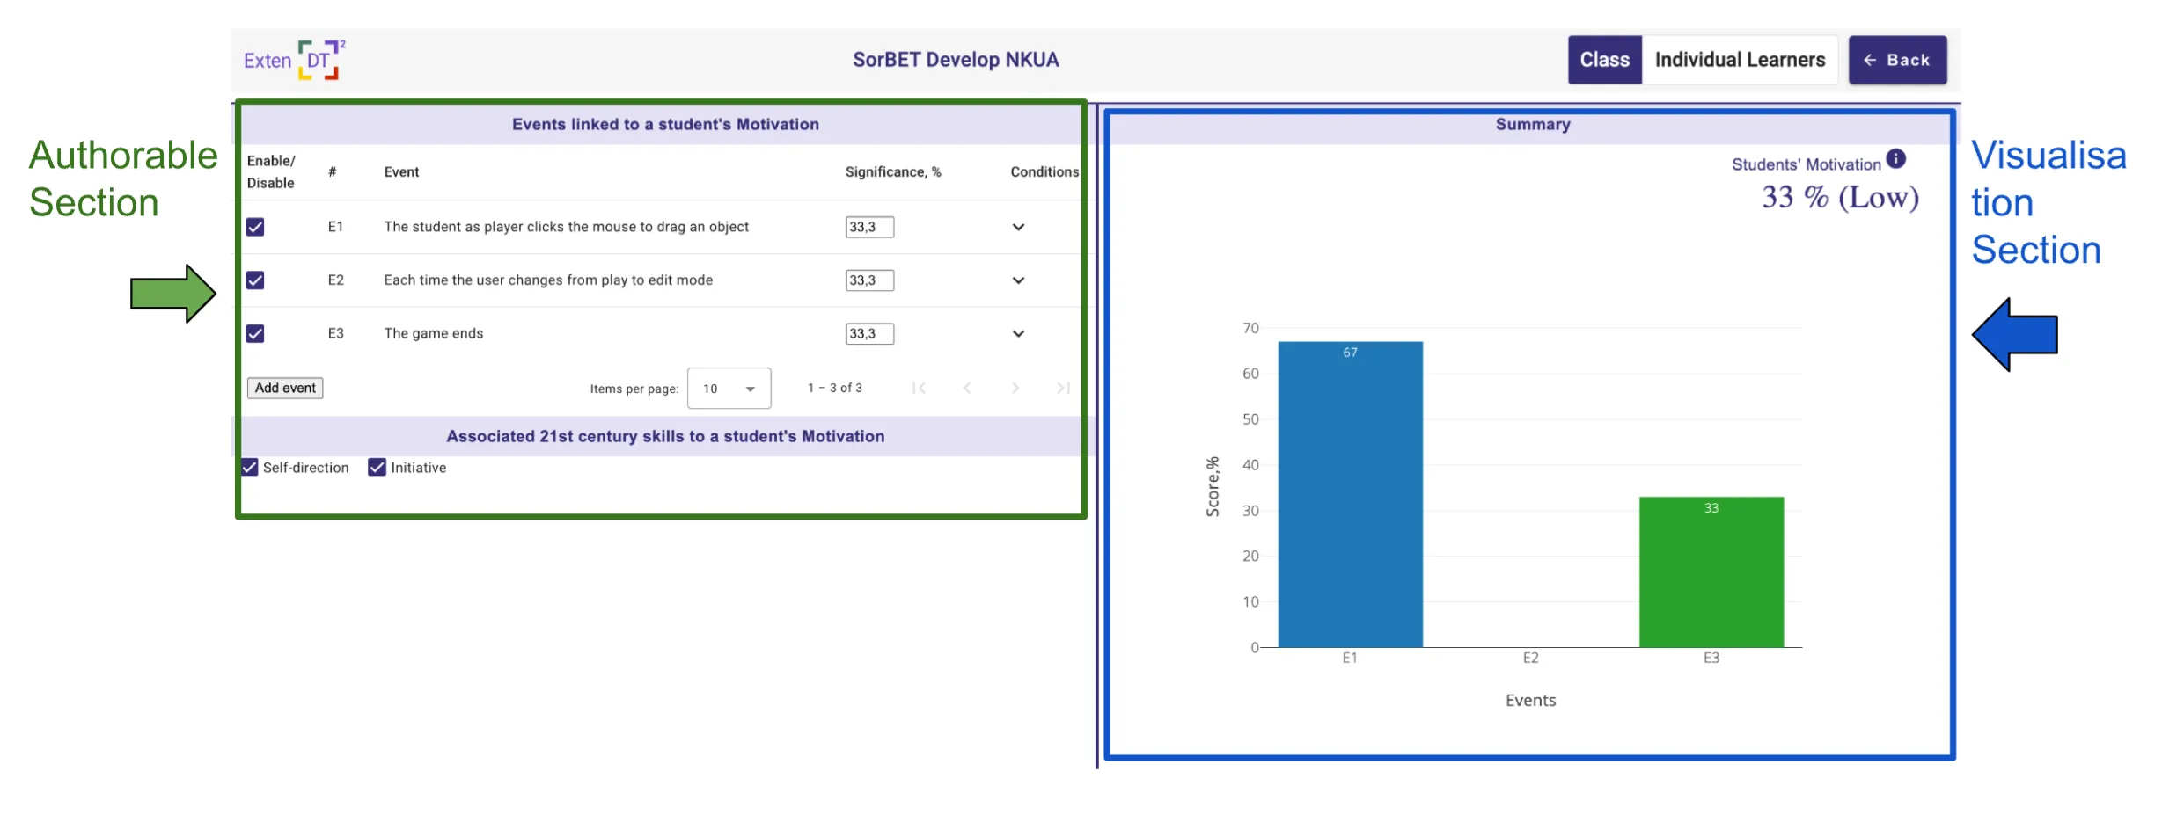Screen dimensions: 2184x837
Task: Go to previous page of events
Action: (967, 388)
